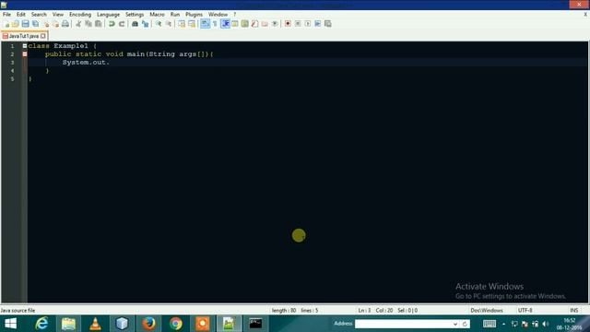Toggle show all characters pilcrow icon
Viewport: 590px width, 332px height.
[x=215, y=24]
